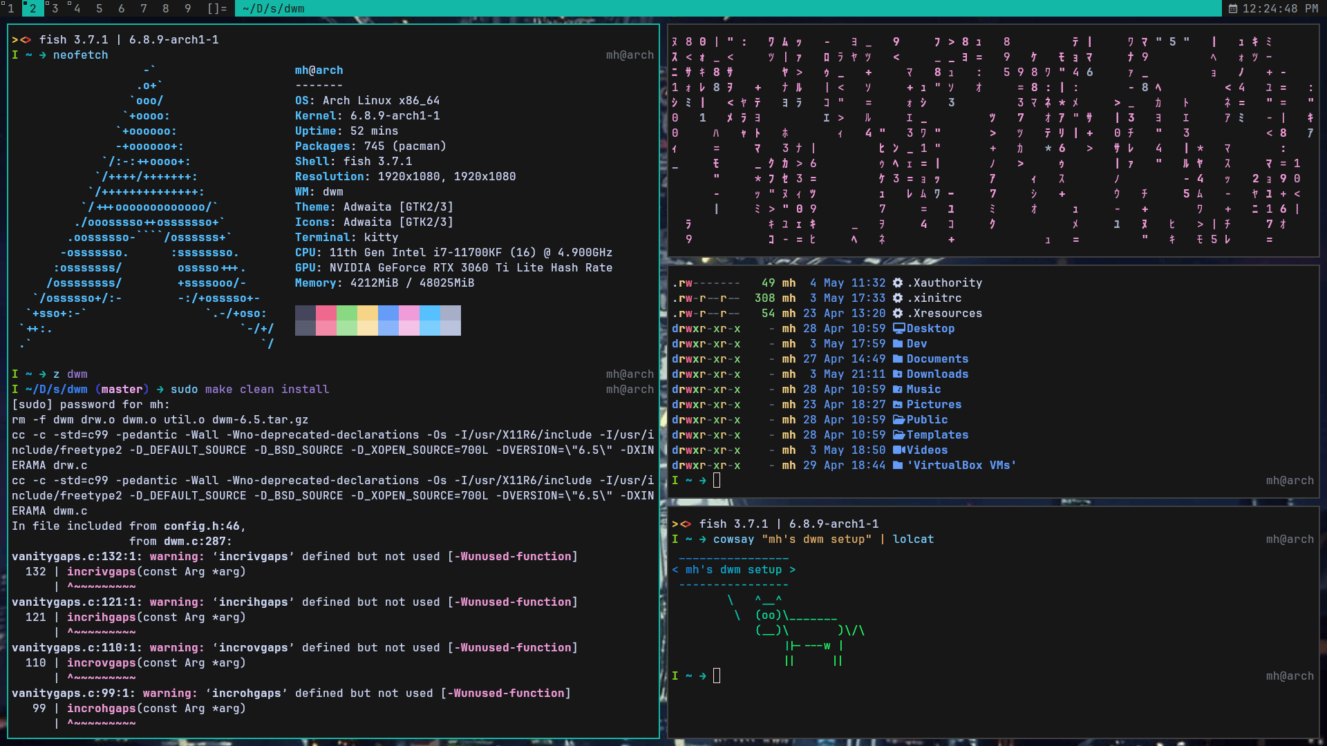Click the 'sudo make clean install' command

[250, 389]
